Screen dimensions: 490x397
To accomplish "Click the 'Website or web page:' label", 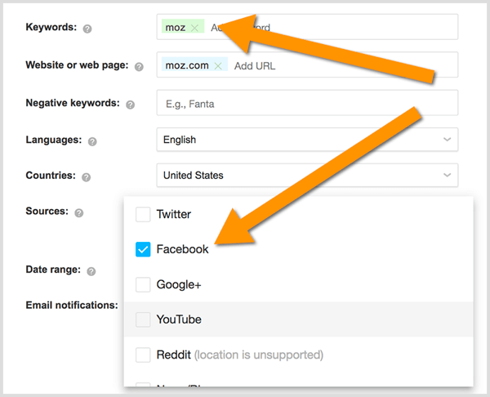I will click(x=77, y=65).
